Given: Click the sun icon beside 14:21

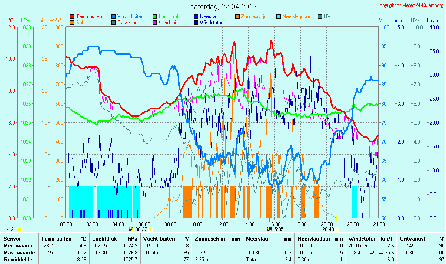Looking at the screenshot, I should 20,229.
